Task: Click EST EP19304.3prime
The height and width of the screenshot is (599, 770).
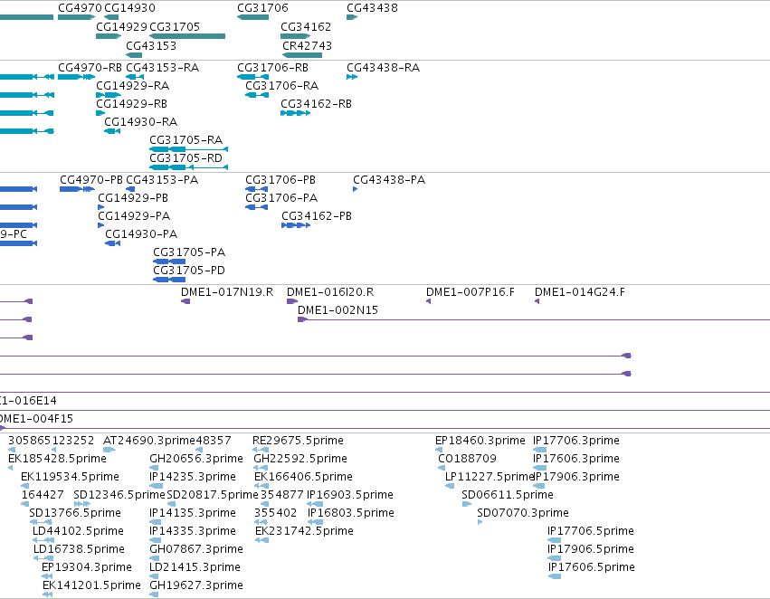Action: pyautogui.click(x=46, y=577)
